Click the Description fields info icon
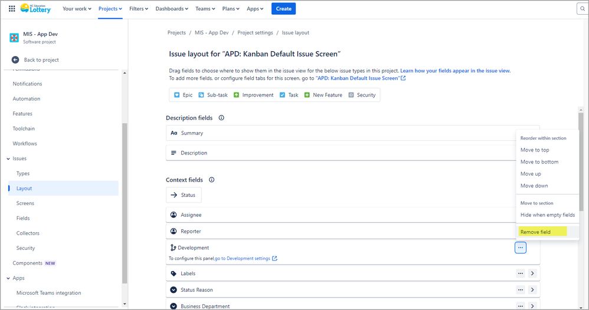Image resolution: width=589 pixels, height=310 pixels. [x=221, y=118]
